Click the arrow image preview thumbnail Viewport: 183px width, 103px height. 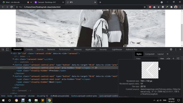150,70
